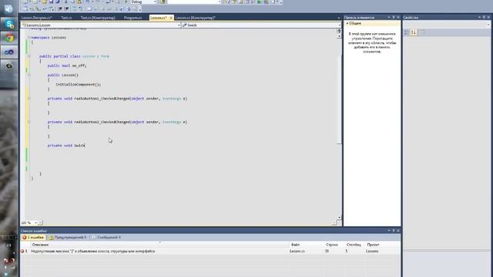Image resolution: width=493 pixels, height=277 pixels.
Task: Open the Test.cs [Конструктор] tab
Action: [x=98, y=18]
